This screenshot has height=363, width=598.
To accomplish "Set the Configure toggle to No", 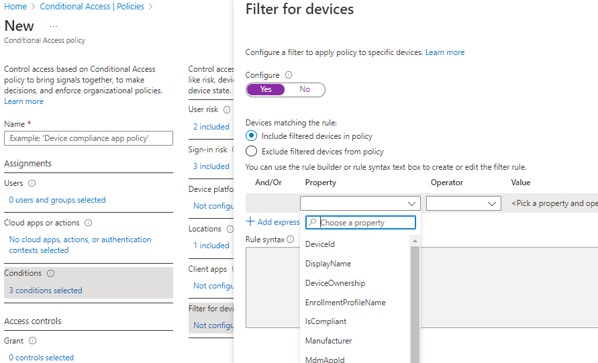I will click(305, 89).
